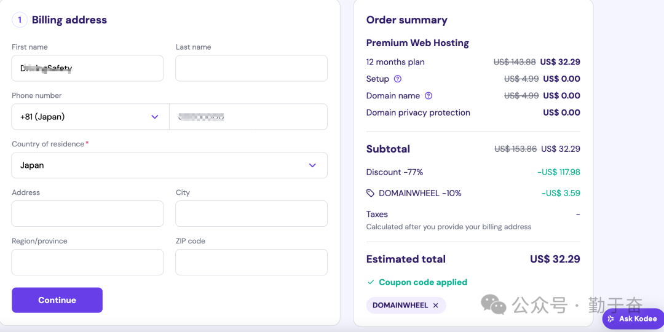
Task: Click the ZIP code field
Action: pyautogui.click(x=251, y=263)
